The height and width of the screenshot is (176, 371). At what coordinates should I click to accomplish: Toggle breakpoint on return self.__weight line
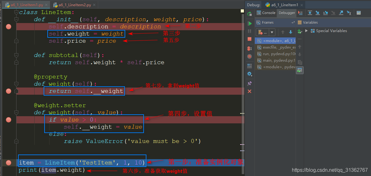[x=8, y=91]
